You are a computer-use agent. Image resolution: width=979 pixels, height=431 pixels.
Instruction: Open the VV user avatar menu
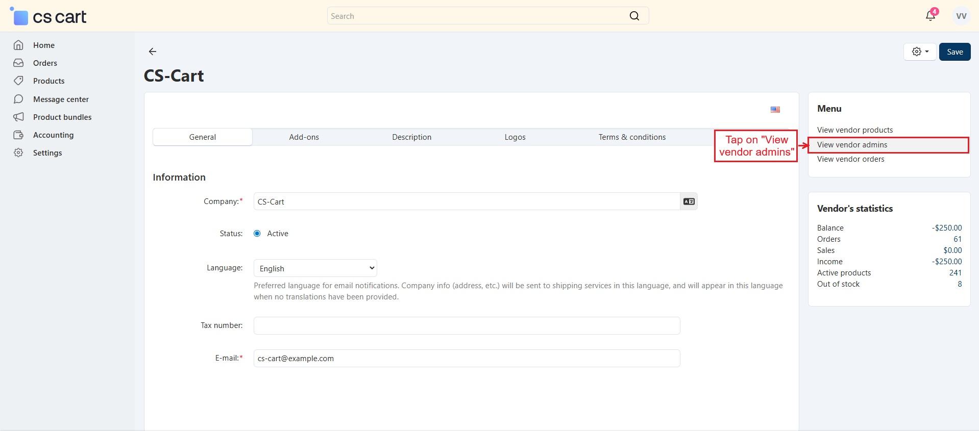961,16
